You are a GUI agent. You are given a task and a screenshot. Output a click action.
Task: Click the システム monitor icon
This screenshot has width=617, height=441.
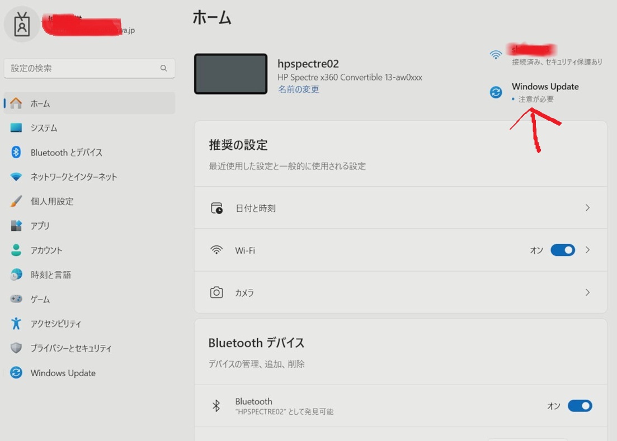(16, 128)
